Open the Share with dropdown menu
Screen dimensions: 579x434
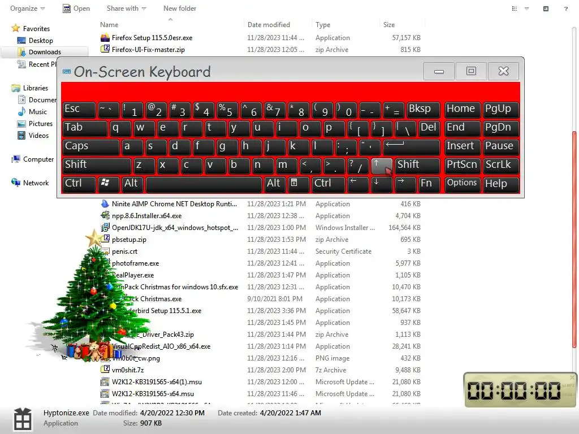[x=126, y=8]
